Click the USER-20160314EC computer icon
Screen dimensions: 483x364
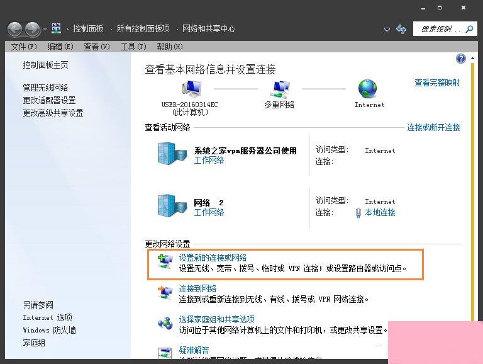point(192,89)
